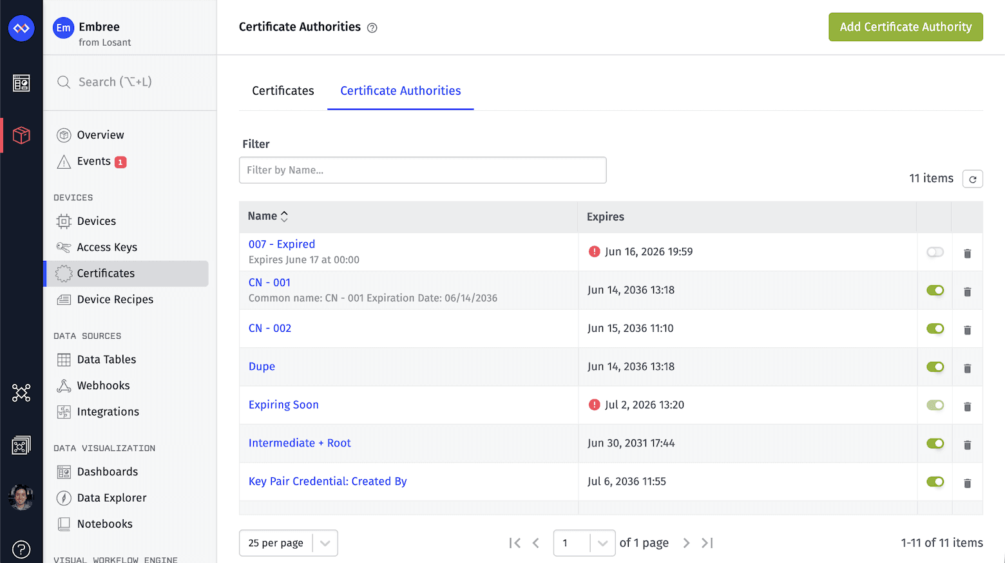
Task: Delete the Intermediate + Root authority
Action: pyautogui.click(x=967, y=444)
